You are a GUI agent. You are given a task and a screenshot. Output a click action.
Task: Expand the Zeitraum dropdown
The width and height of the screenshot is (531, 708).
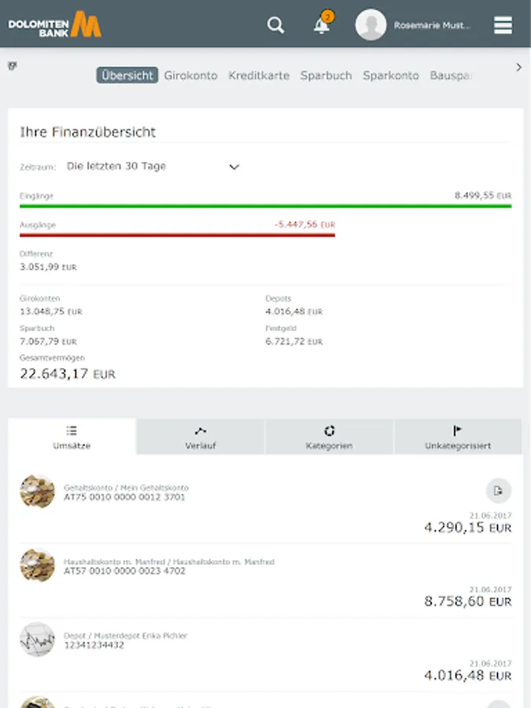233,167
